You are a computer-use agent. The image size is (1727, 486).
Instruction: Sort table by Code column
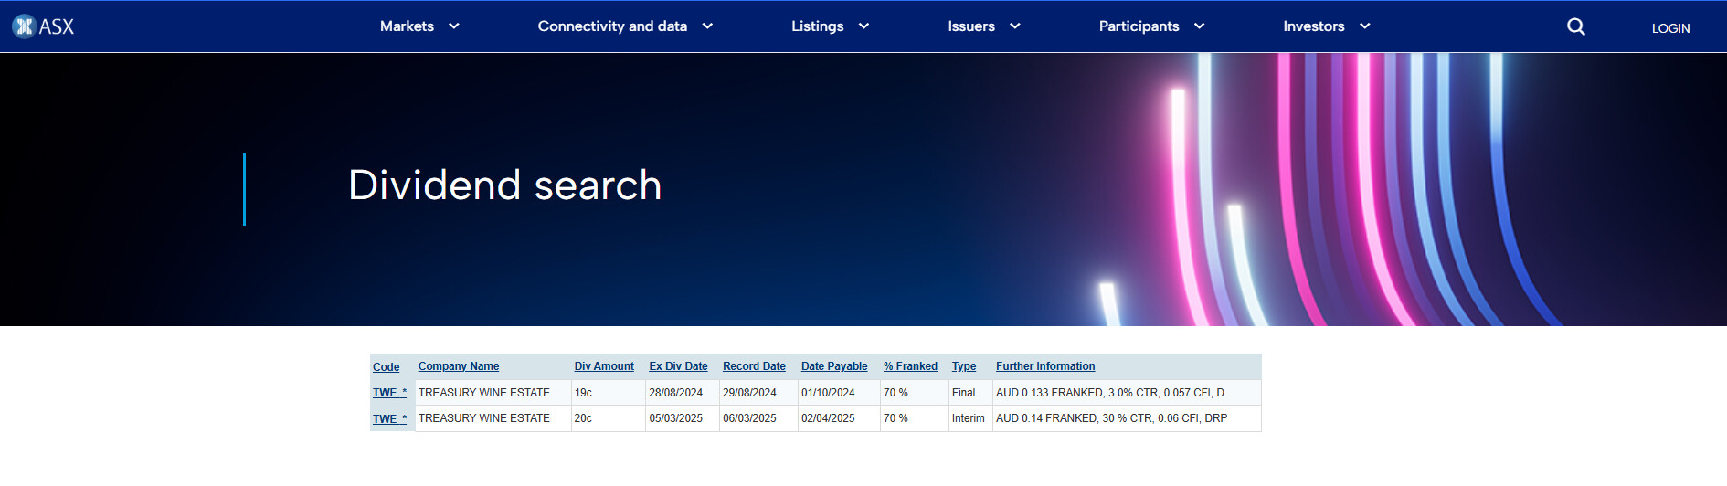coord(387,367)
